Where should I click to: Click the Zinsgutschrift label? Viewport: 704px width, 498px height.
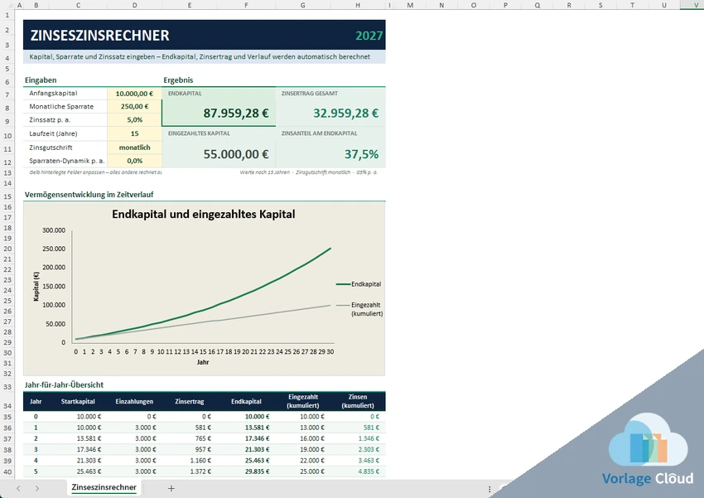click(x=51, y=147)
